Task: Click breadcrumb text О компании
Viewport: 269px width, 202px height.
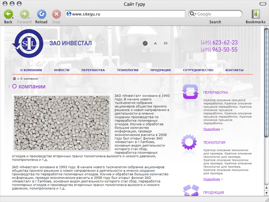Action: (x=29, y=79)
